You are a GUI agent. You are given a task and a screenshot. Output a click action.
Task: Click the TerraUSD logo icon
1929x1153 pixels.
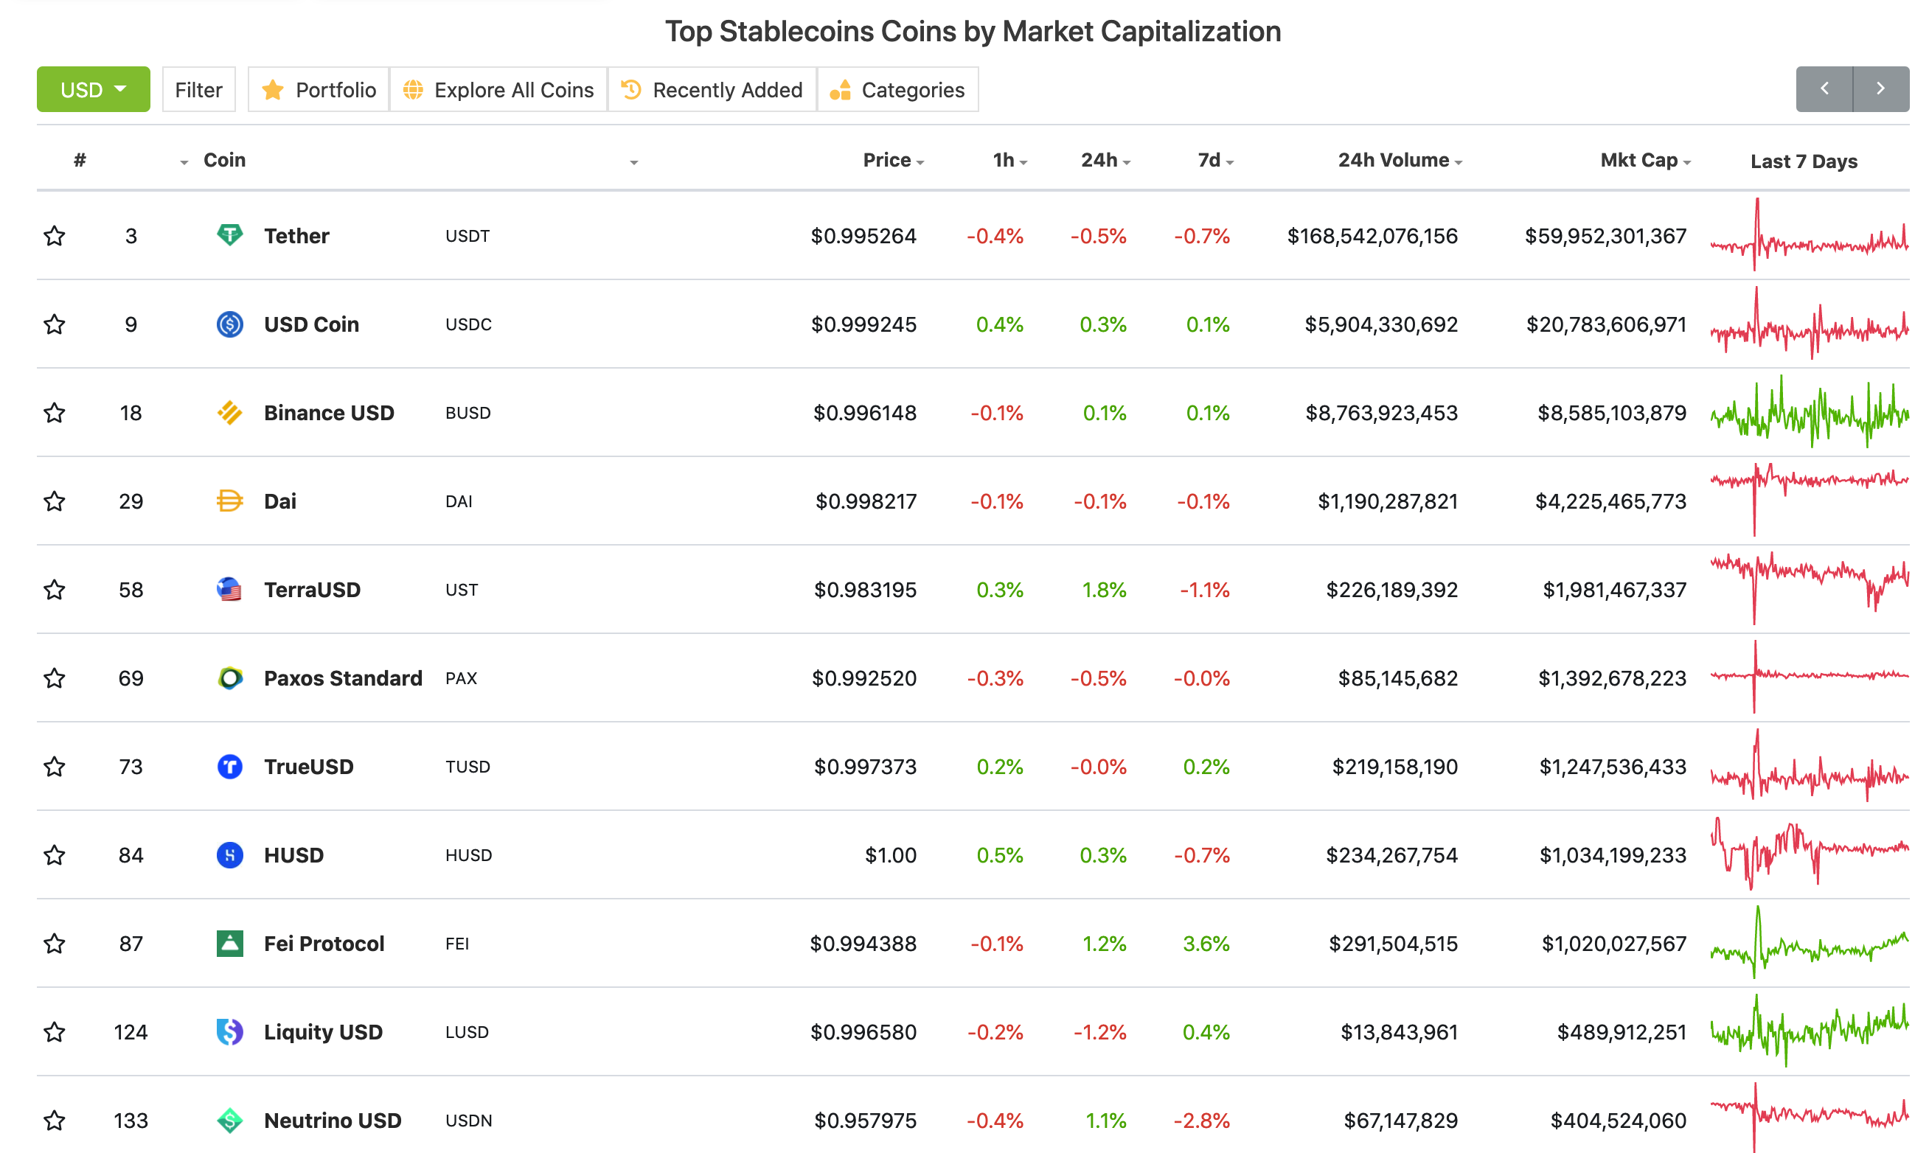tap(230, 589)
